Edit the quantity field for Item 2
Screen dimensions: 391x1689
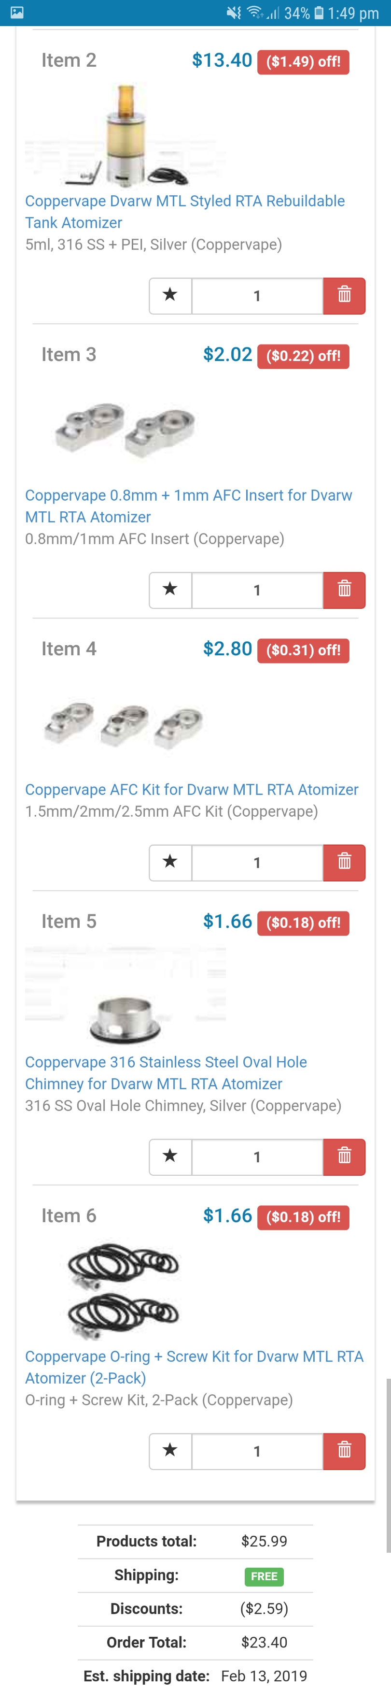pyautogui.click(x=257, y=296)
